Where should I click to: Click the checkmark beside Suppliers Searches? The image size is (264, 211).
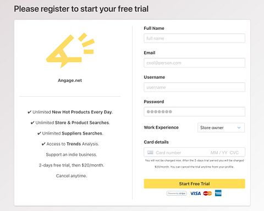click(39, 133)
